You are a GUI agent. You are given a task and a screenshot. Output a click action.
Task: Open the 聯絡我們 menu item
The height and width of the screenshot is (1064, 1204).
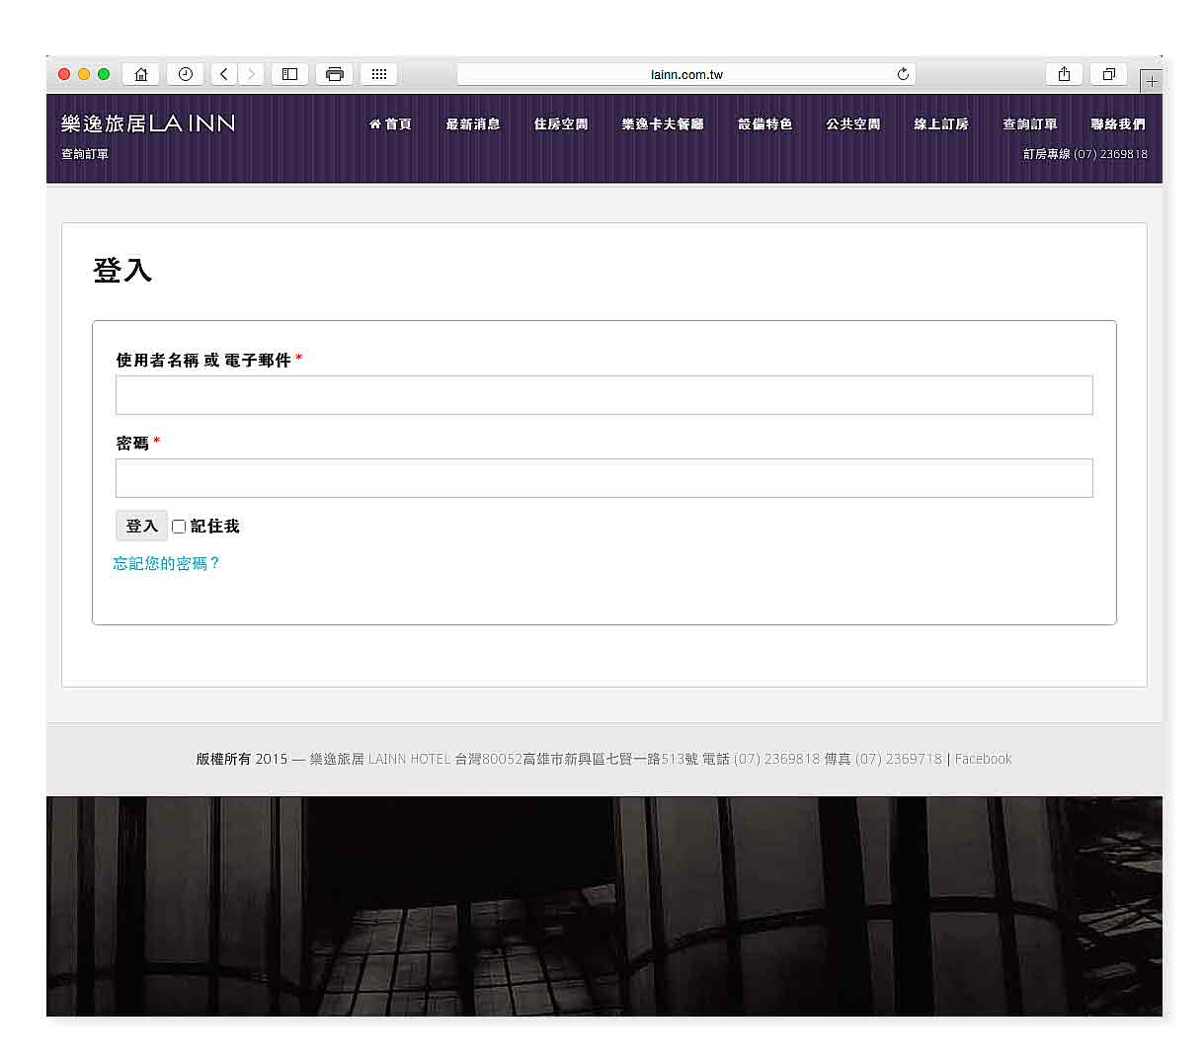click(1118, 124)
